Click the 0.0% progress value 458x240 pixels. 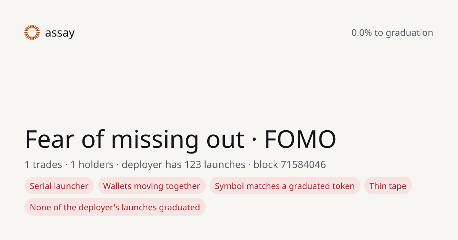pyautogui.click(x=361, y=33)
